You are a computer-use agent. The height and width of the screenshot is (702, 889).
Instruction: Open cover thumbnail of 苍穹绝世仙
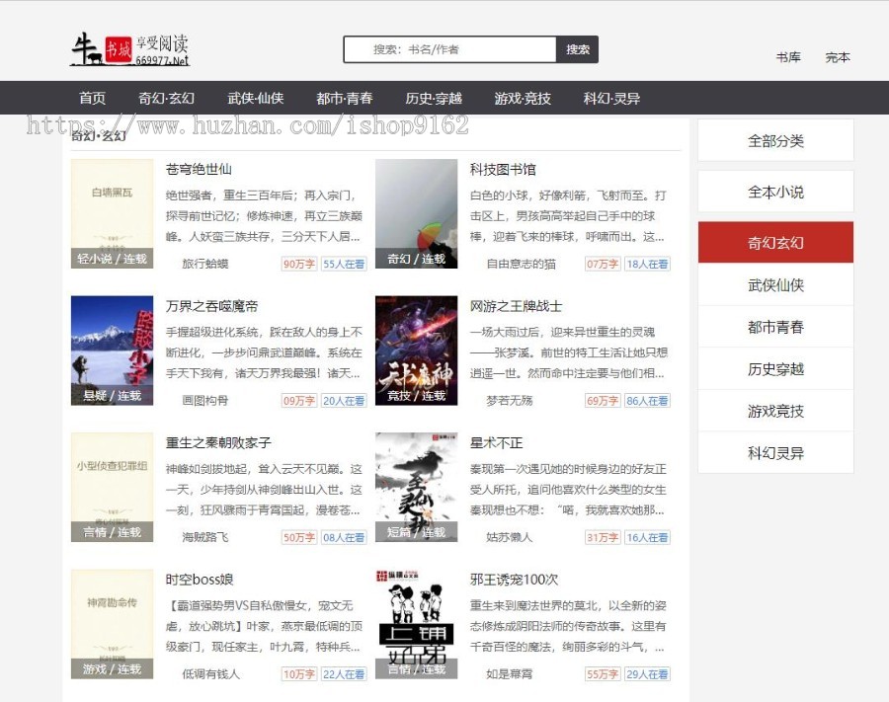pos(112,213)
